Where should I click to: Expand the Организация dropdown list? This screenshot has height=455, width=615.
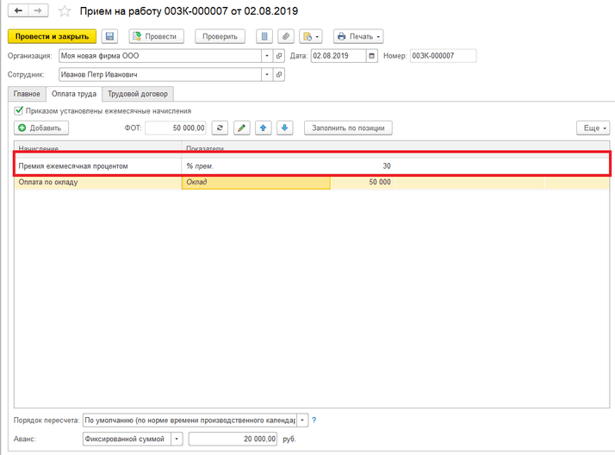268,56
